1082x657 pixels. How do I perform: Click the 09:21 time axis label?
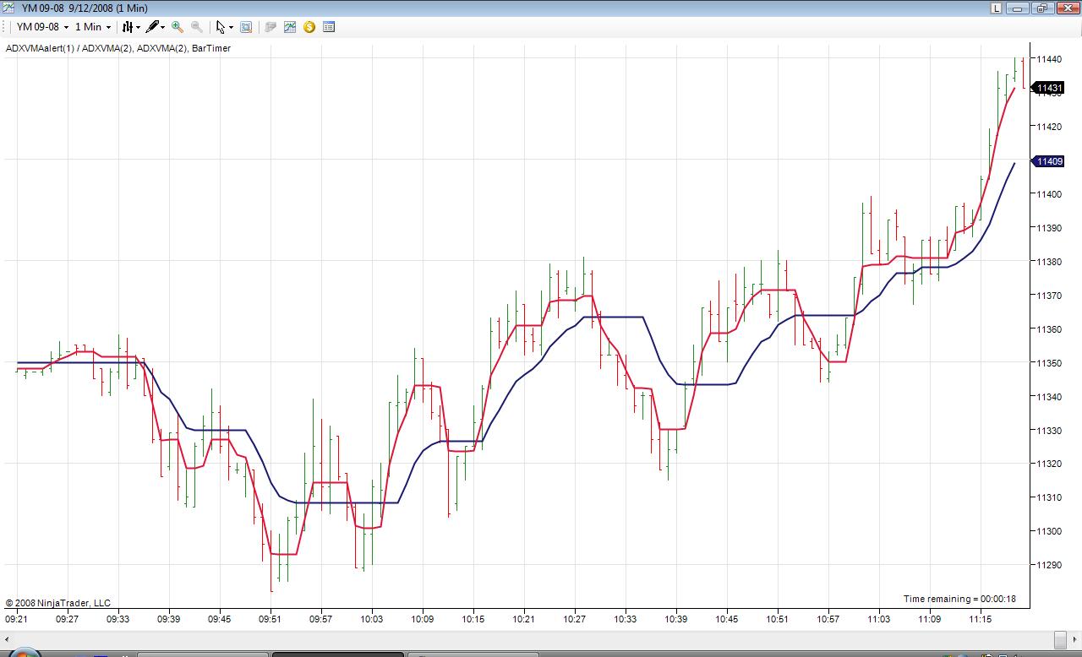pos(17,619)
